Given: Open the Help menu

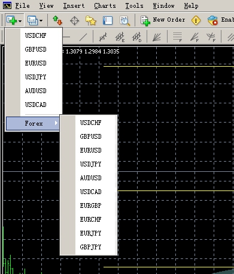Looking at the screenshot, I should tap(191, 6).
